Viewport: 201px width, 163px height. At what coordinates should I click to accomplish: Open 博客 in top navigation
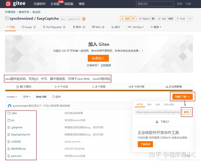coord(82,4)
